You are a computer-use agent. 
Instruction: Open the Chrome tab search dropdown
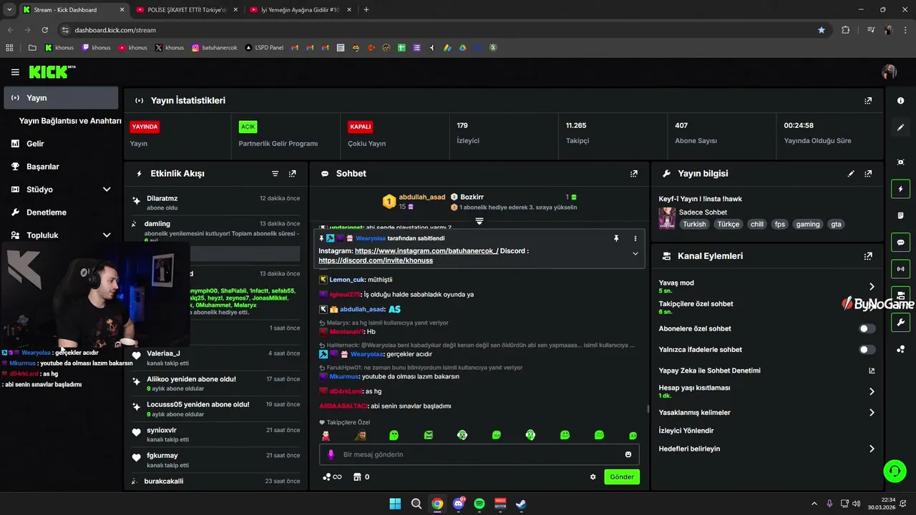click(x=9, y=10)
